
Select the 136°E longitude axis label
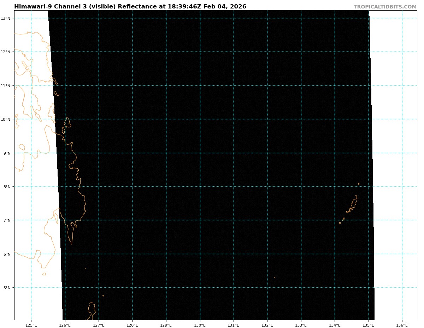[x=402, y=325]
